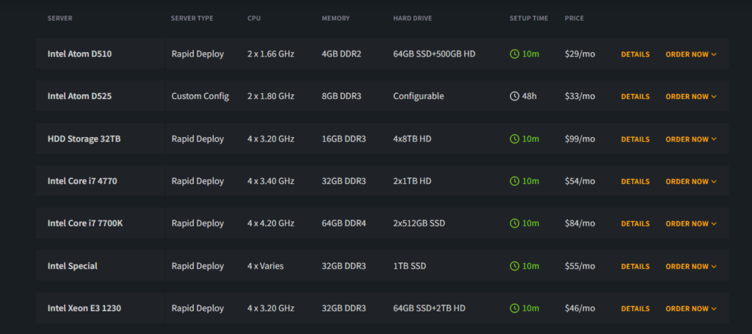Expand Order Now for Intel Xeon E3 1230
Image resolution: width=752 pixels, height=334 pixels.
[691, 308]
